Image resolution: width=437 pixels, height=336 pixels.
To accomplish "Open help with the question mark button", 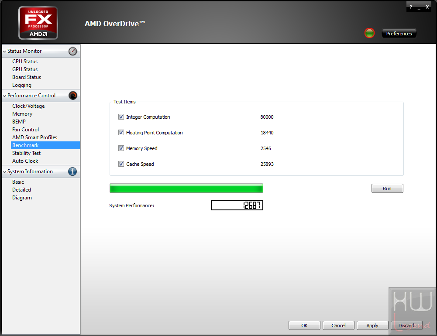I will coord(411,7).
